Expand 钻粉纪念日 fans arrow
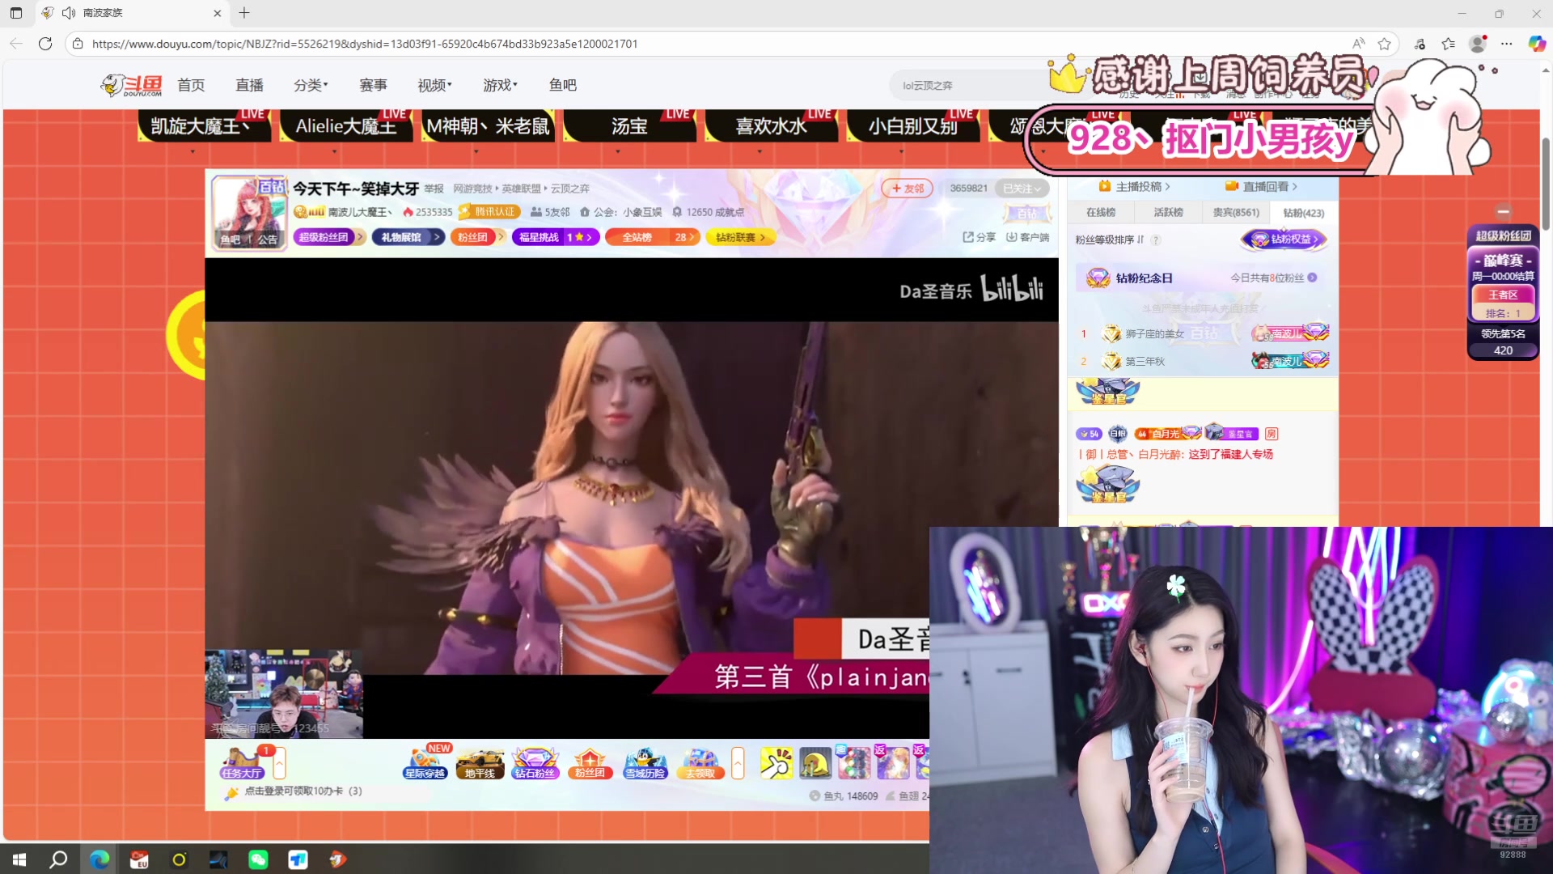 coord(1312,278)
